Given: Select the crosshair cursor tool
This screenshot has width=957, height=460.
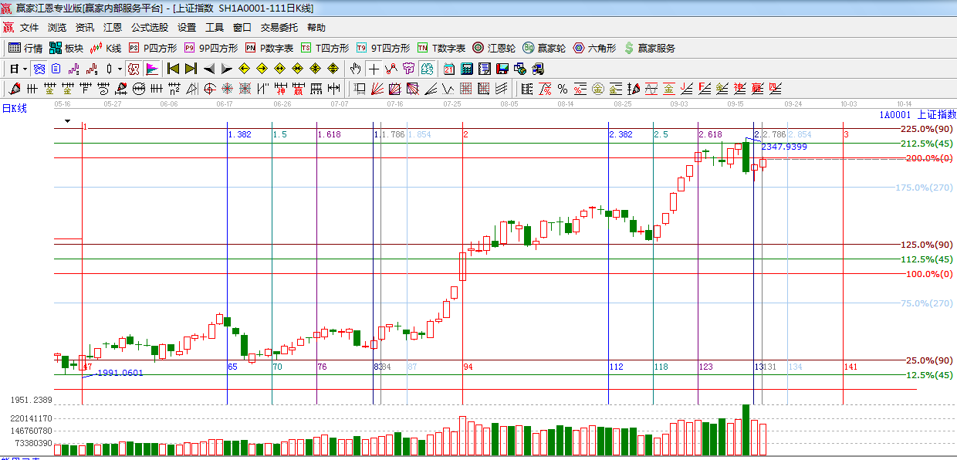Looking at the screenshot, I should click(374, 69).
